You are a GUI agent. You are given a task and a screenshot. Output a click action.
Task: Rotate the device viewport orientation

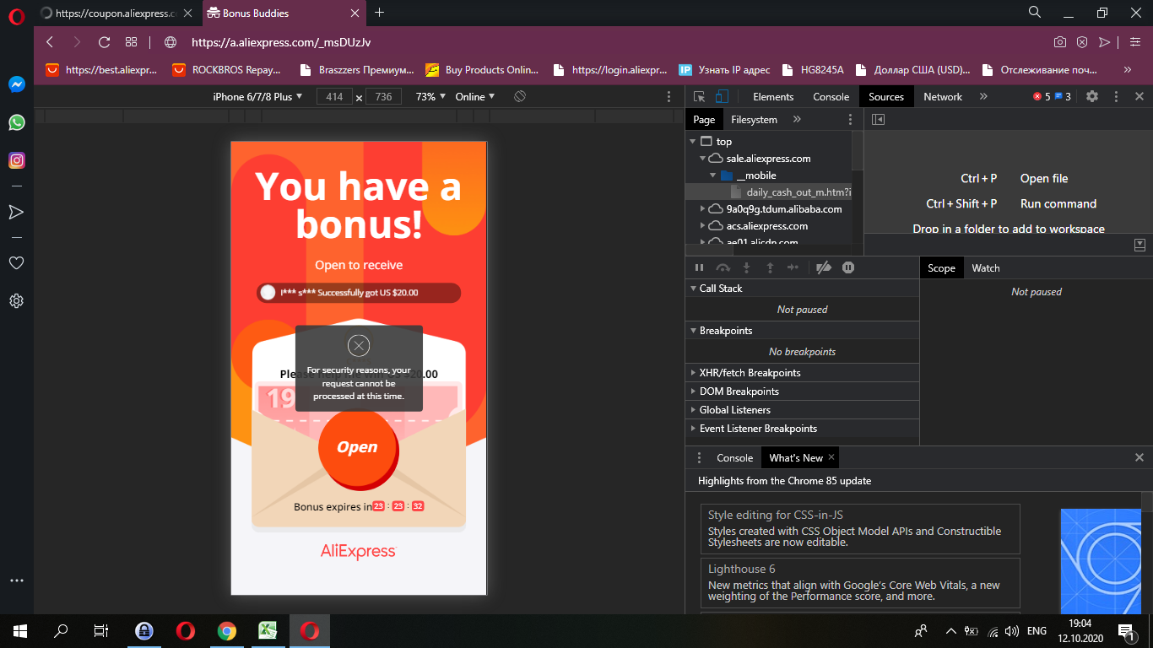(520, 96)
